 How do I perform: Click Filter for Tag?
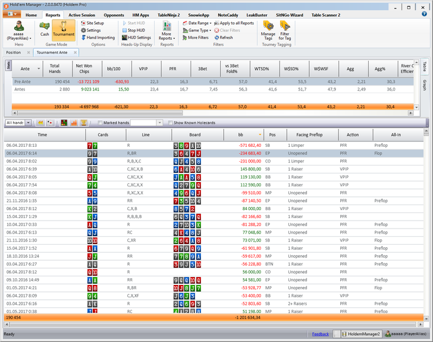click(x=285, y=31)
